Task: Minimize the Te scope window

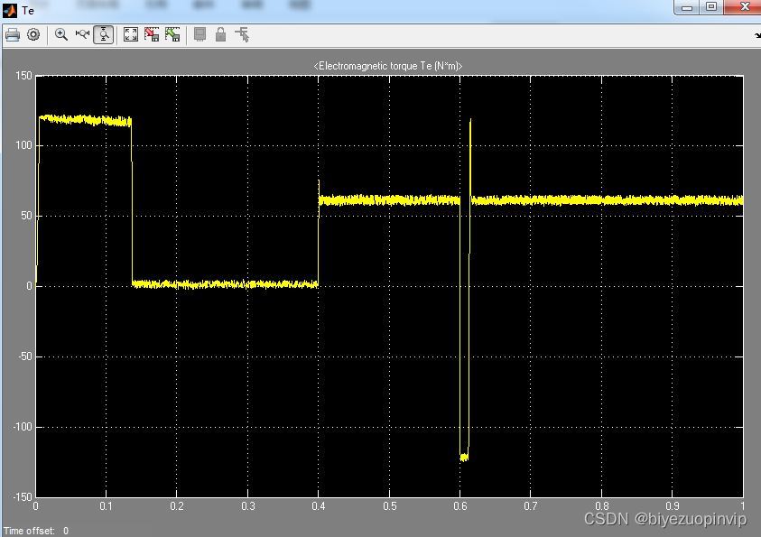Action: (687, 7)
